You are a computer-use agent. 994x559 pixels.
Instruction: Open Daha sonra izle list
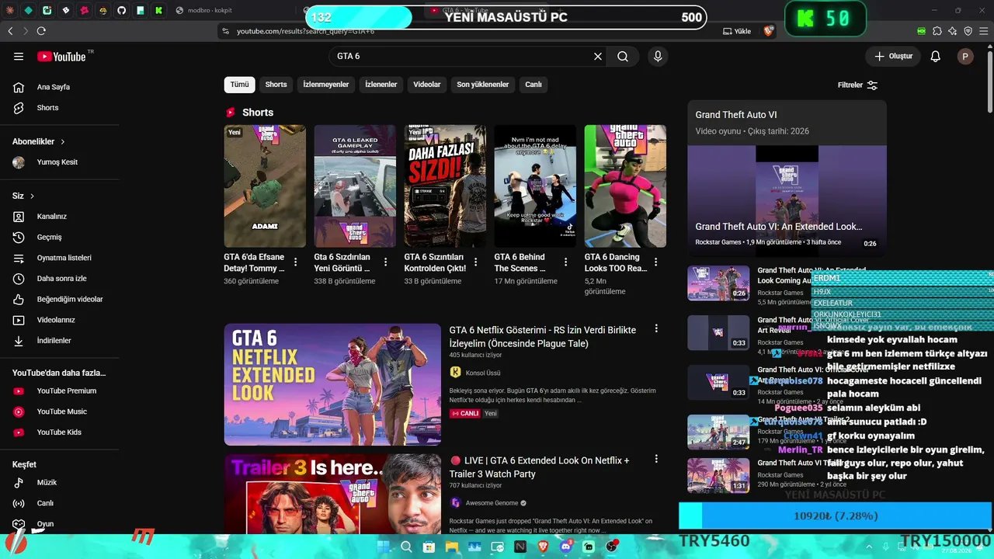59,279
